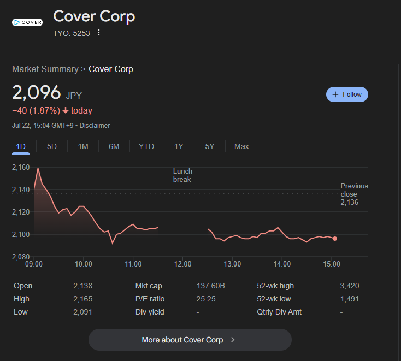This screenshot has height=361, width=401.
Task: Click the Cover Corp title heading
Action: 94,16
